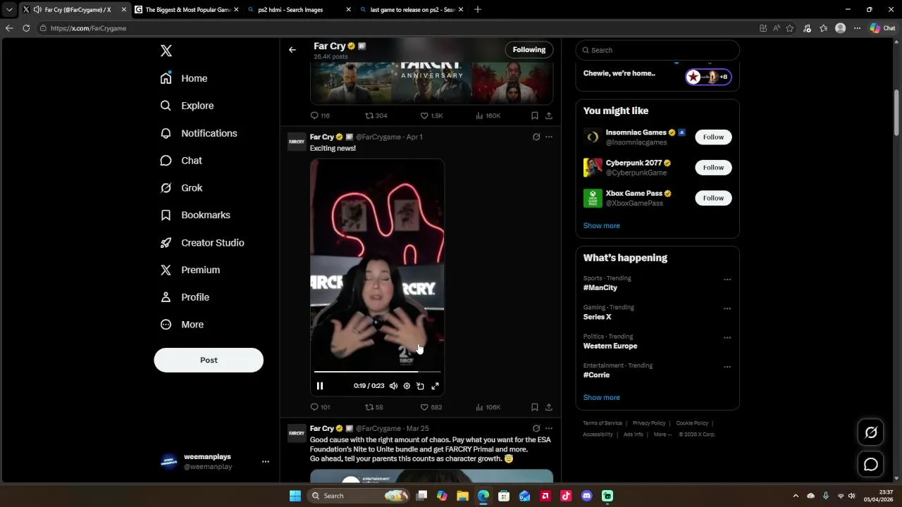Refresh the page in browser
The image size is (902, 507).
[26, 28]
